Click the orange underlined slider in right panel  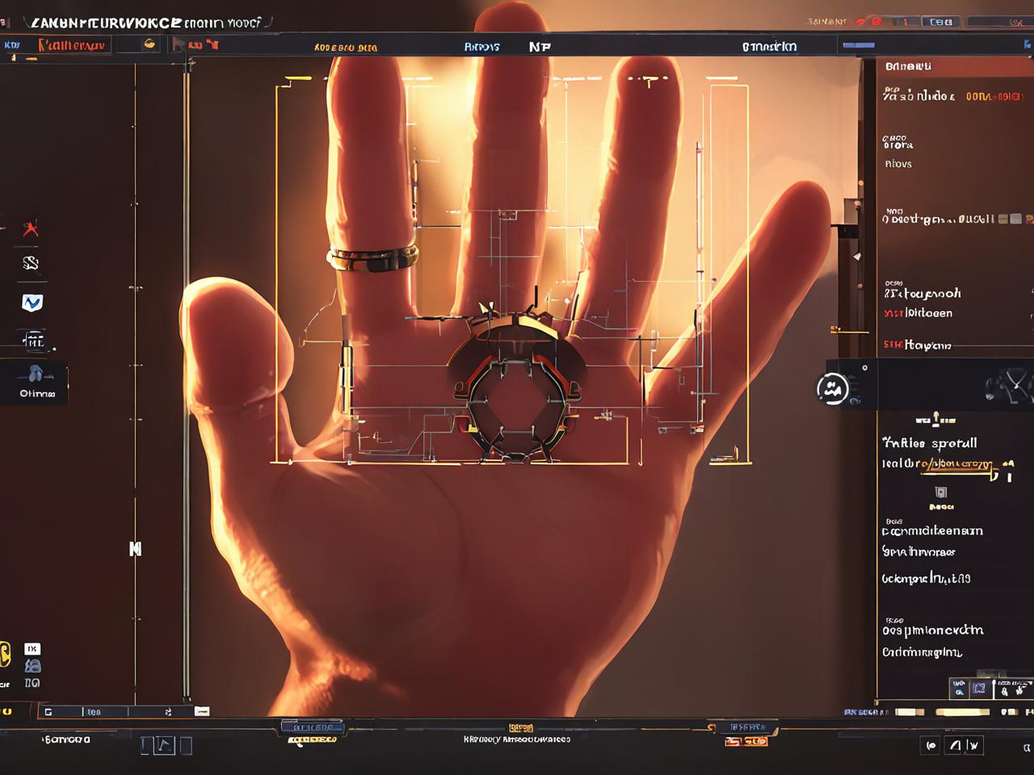pos(960,467)
